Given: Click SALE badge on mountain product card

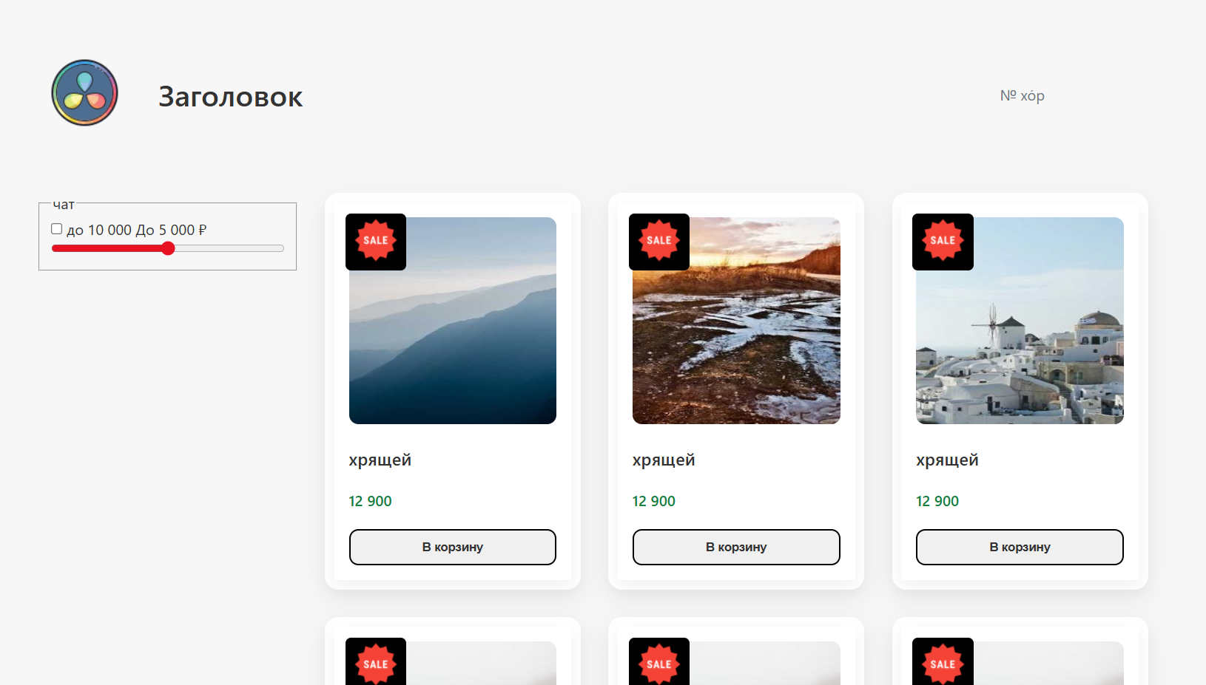Looking at the screenshot, I should [x=376, y=241].
